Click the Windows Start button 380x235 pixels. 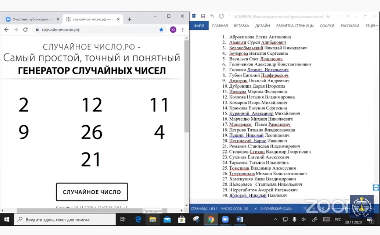point(7,220)
